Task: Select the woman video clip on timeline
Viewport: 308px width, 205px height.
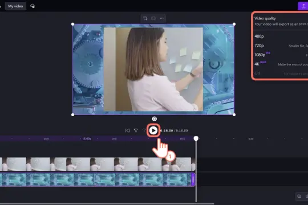Action: (98, 164)
